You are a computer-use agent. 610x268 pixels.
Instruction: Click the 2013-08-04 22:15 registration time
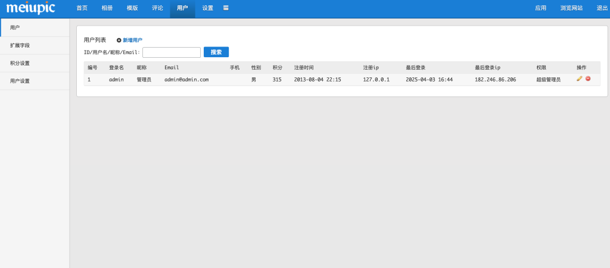click(318, 80)
